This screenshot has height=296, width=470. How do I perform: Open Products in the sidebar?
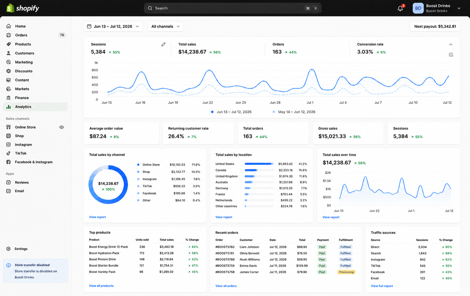click(x=35, y=44)
